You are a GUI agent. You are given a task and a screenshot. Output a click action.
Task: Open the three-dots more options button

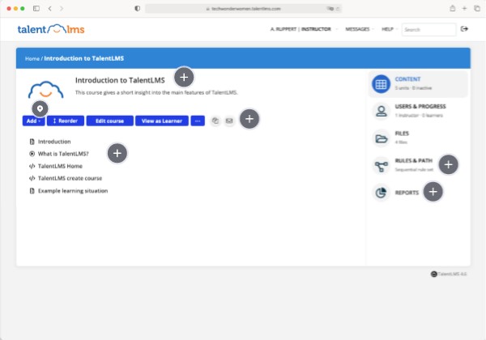[x=198, y=121]
